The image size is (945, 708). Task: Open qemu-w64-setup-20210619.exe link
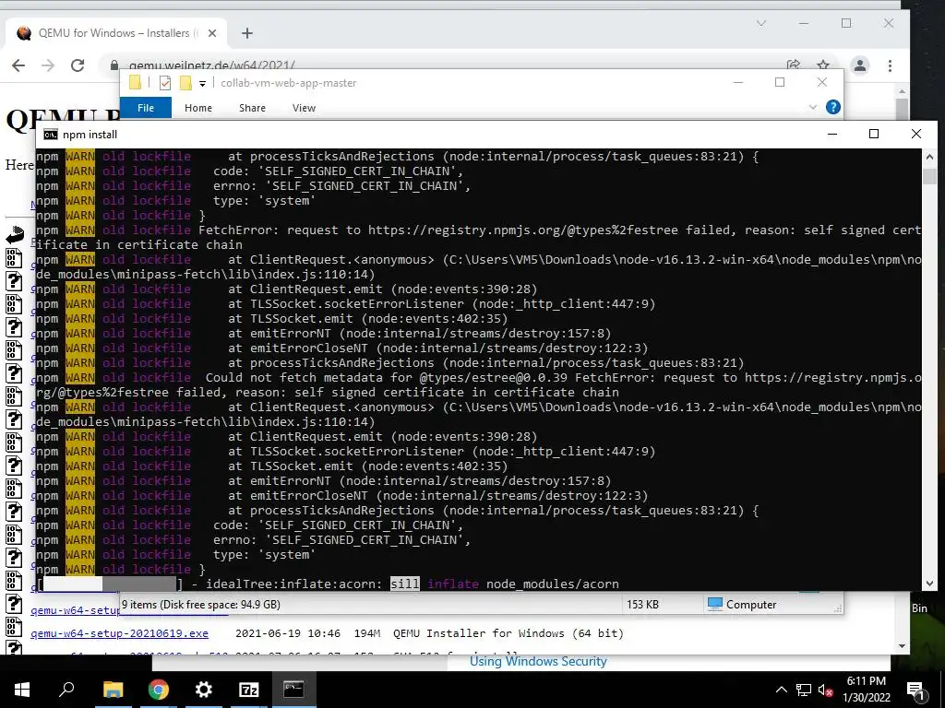pyautogui.click(x=119, y=633)
